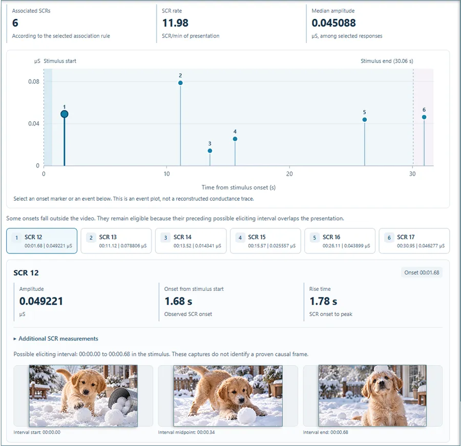Click the 'µS, among selected responses' caption
461x446 pixels.
[x=347, y=36]
